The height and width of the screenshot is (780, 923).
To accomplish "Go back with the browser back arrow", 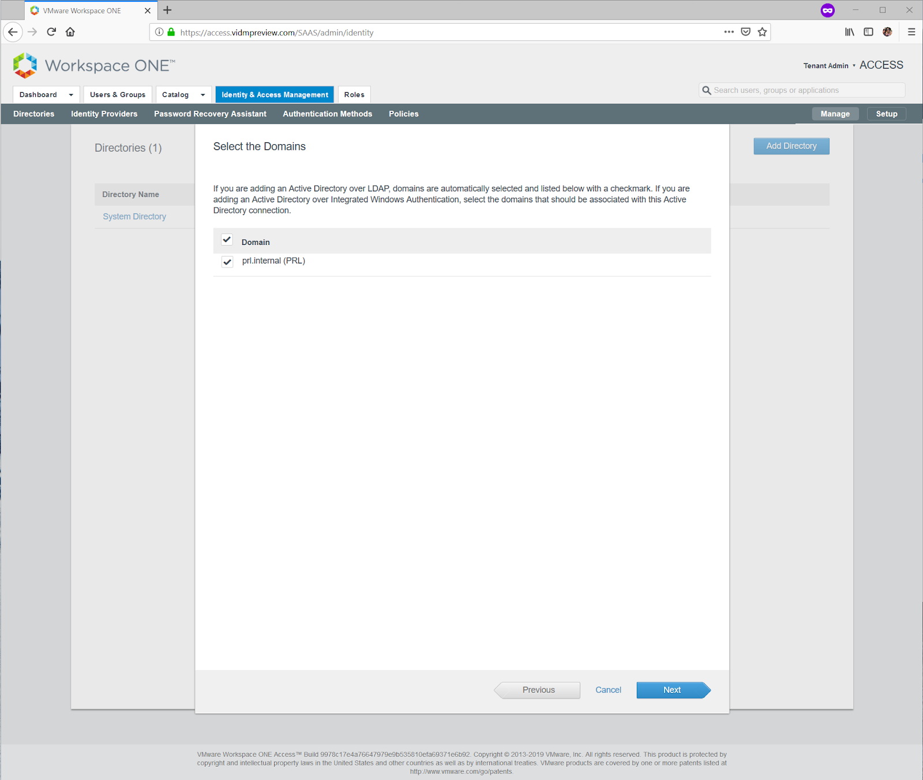I will (13, 32).
